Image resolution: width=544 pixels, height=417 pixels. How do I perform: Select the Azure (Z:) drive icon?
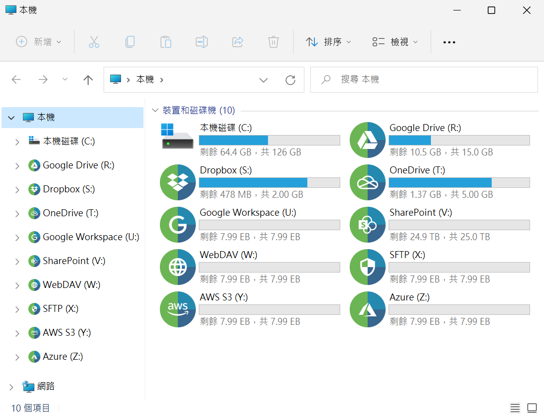point(368,309)
